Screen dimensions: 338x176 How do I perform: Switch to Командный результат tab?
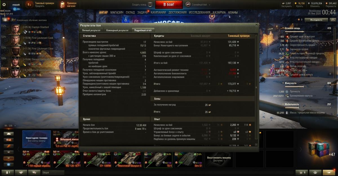117,30
